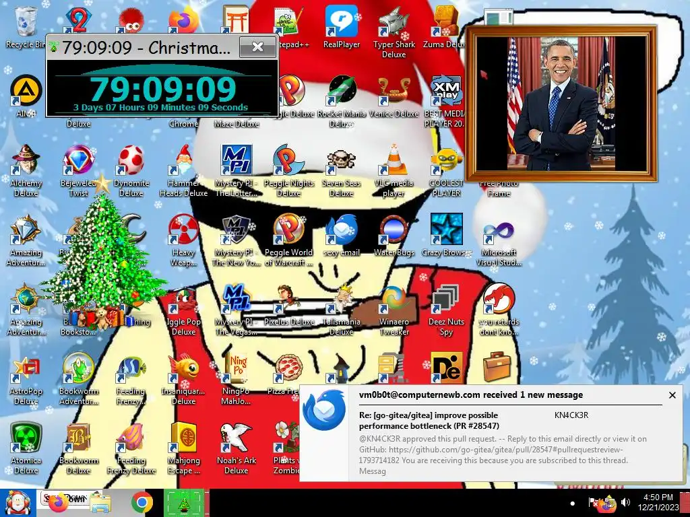This screenshot has width=690, height=517.
Task: Launch Crazy Browser shortcut
Action: [x=446, y=235]
